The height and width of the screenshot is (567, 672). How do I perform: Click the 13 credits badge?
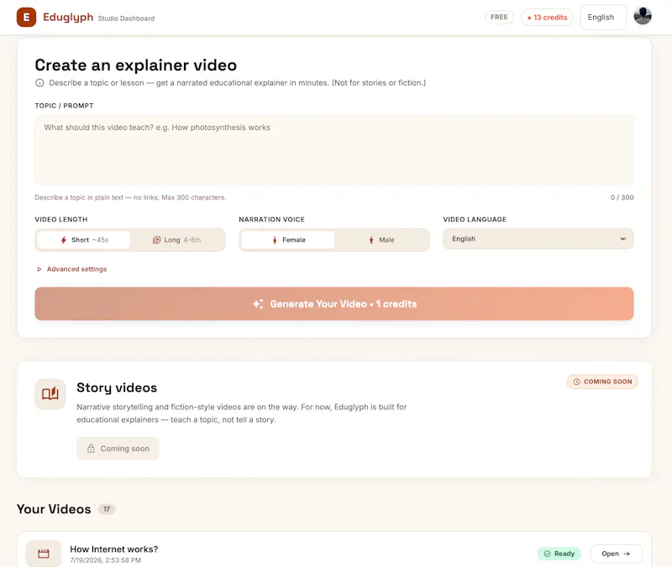pos(547,17)
